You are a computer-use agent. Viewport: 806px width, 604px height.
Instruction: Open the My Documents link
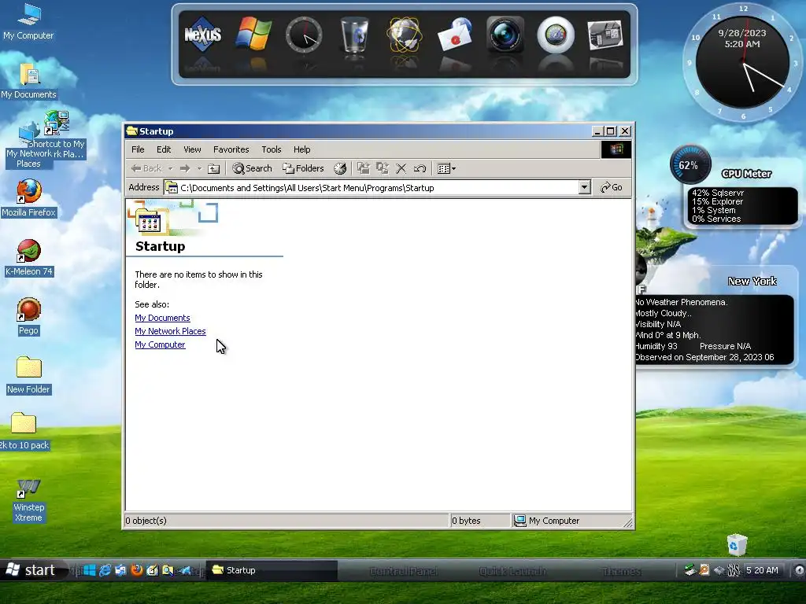pyautogui.click(x=162, y=318)
